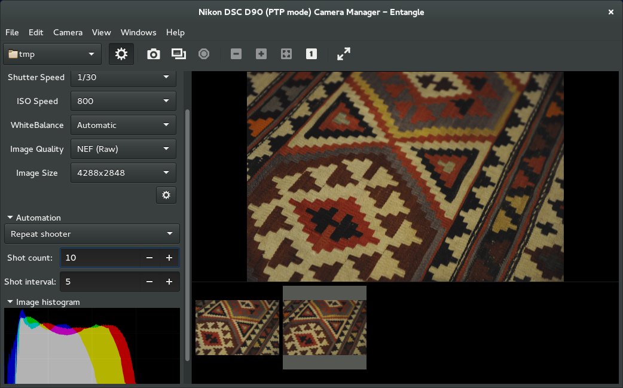Viewport: 623px width, 388px height.
Task: Click the greyed-out circular cancel icon
Action: pos(204,54)
